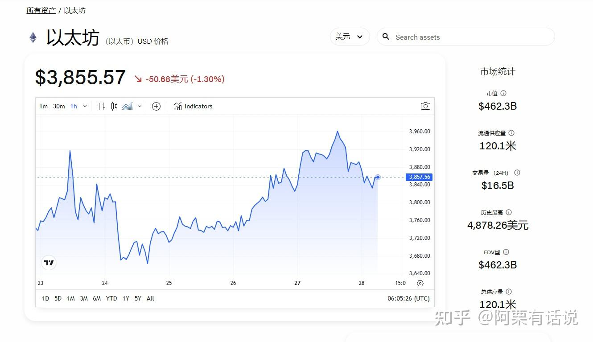Image resolution: width=593 pixels, height=342 pixels.
Task: Click the Ethereum diamond logo icon
Action: (33, 37)
